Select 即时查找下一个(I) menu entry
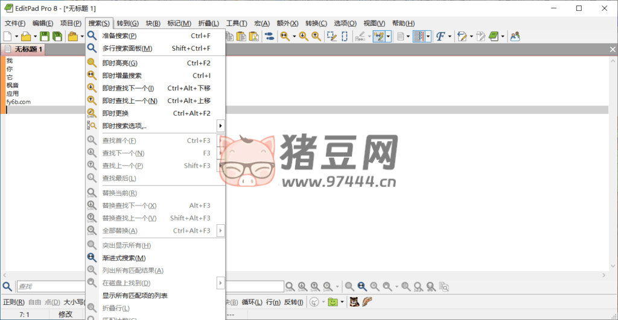The width and height of the screenshot is (618, 320). [155, 88]
